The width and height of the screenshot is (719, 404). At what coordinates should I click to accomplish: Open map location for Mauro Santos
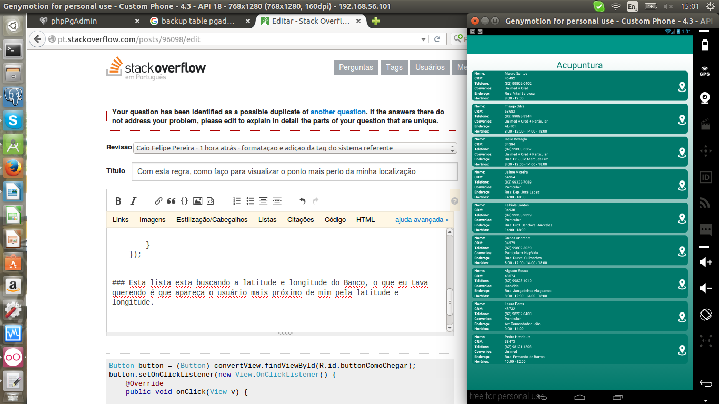682,87
